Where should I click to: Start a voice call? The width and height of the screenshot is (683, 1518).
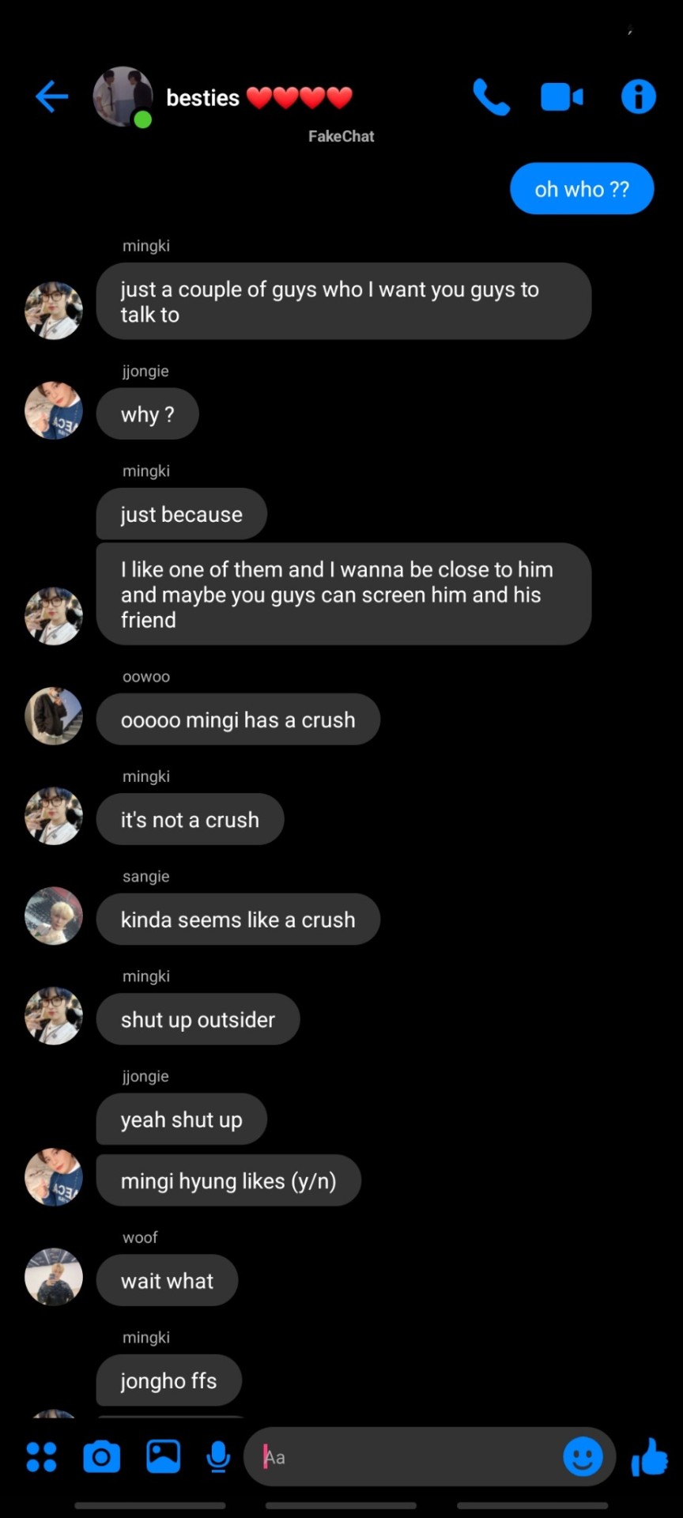pos(491,97)
